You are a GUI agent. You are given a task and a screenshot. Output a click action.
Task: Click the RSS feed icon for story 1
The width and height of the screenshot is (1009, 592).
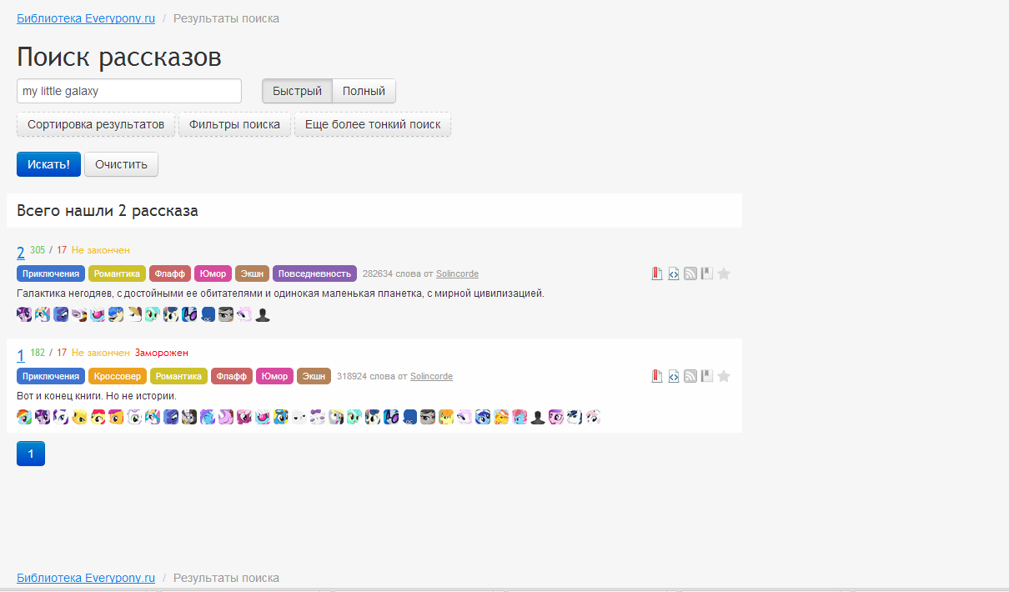pyautogui.click(x=690, y=376)
